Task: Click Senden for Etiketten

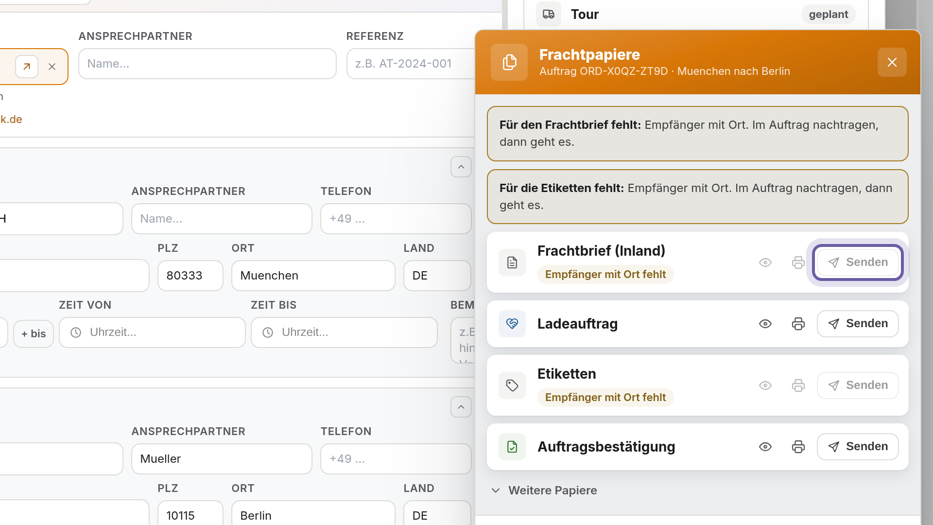Action: click(858, 385)
